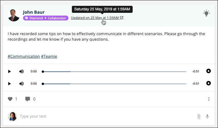Viewport: 218px width, 128px height.
Task: Attach a file using the paperclip icon
Action: (199, 116)
